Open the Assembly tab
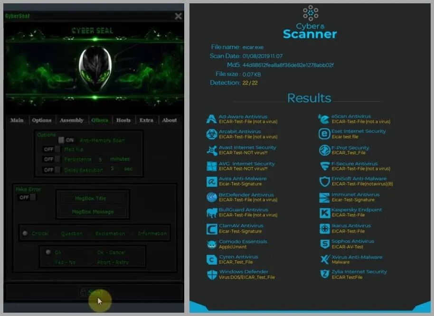 pos(72,120)
